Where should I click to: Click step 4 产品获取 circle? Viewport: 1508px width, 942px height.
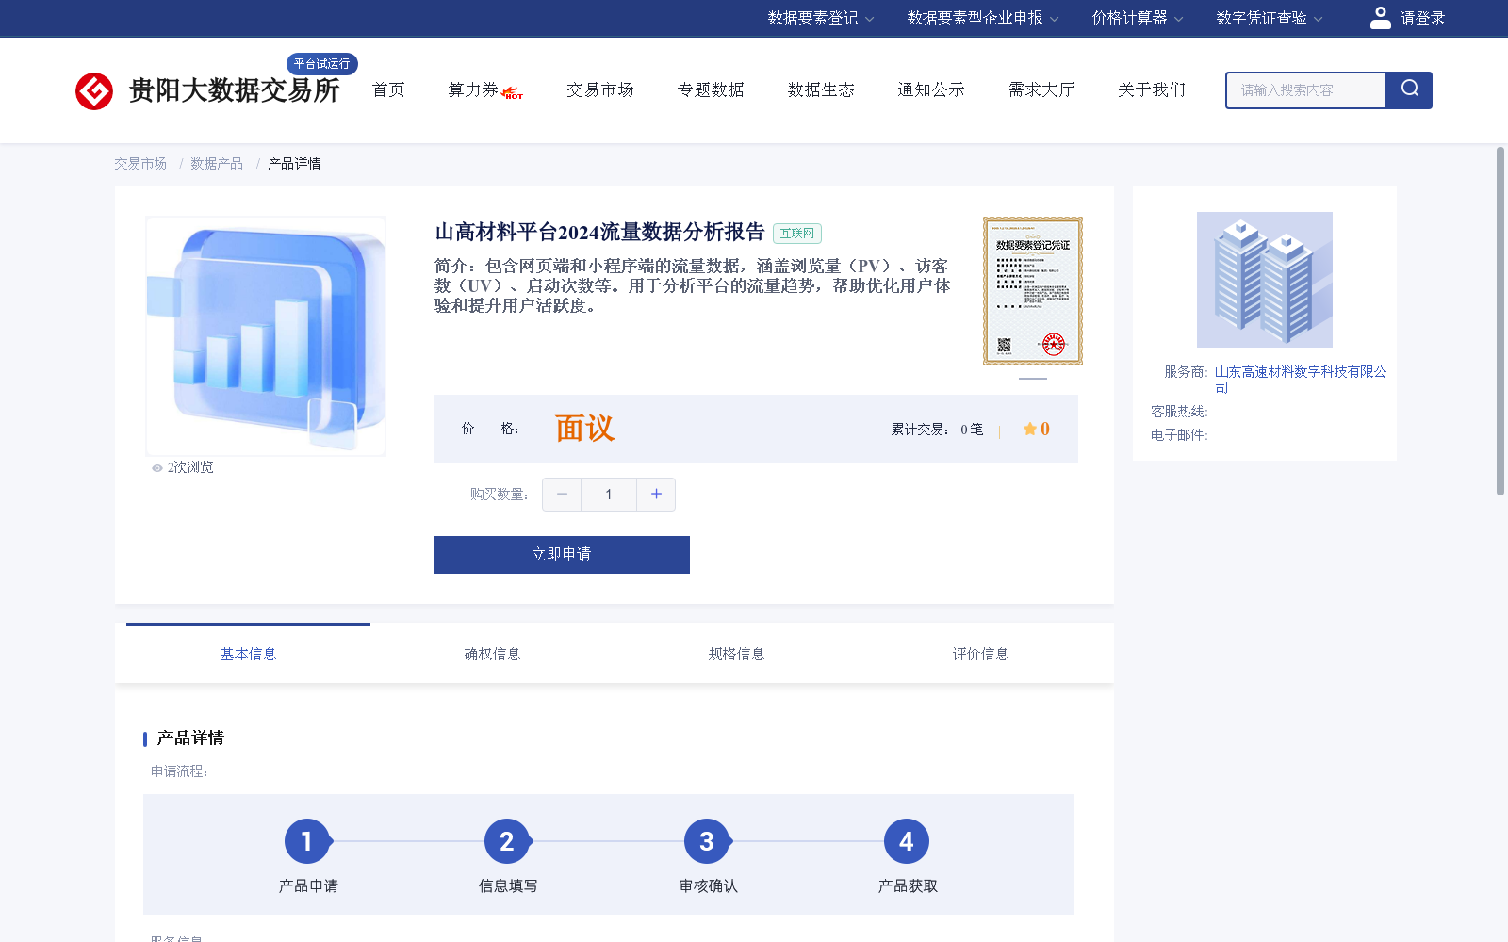tap(907, 841)
